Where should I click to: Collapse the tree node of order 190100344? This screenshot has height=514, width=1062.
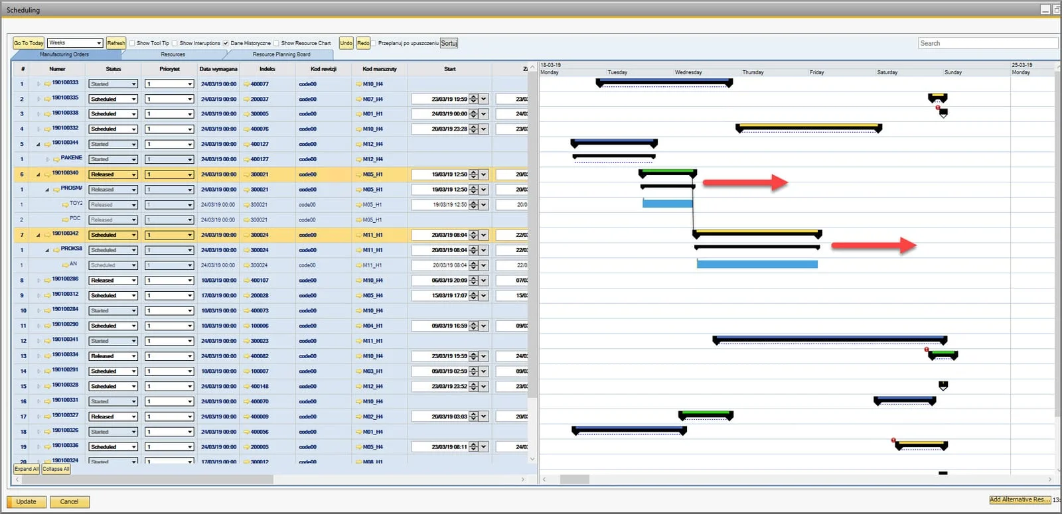tap(38, 145)
